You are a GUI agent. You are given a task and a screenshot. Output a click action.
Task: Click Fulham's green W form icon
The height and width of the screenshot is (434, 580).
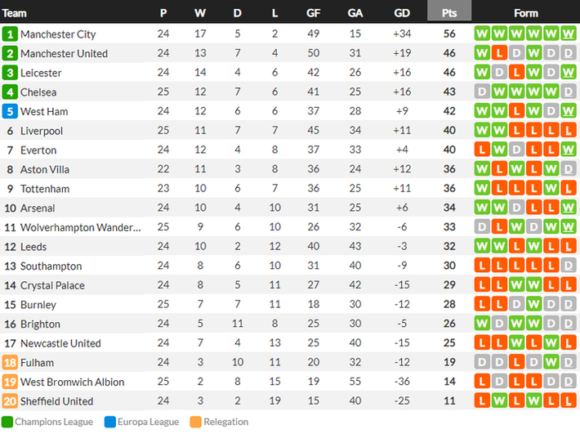tap(551, 362)
